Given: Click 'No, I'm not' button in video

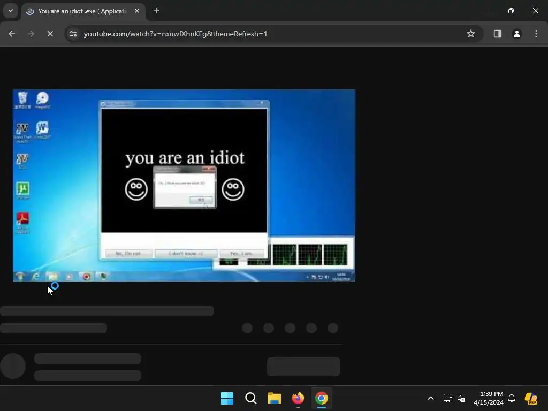Looking at the screenshot, I should click(x=128, y=253).
